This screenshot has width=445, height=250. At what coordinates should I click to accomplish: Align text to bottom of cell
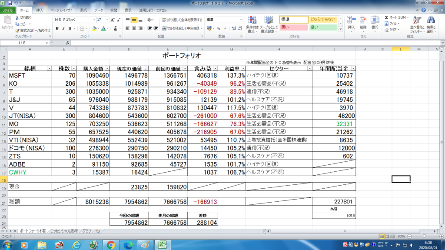click(140, 20)
